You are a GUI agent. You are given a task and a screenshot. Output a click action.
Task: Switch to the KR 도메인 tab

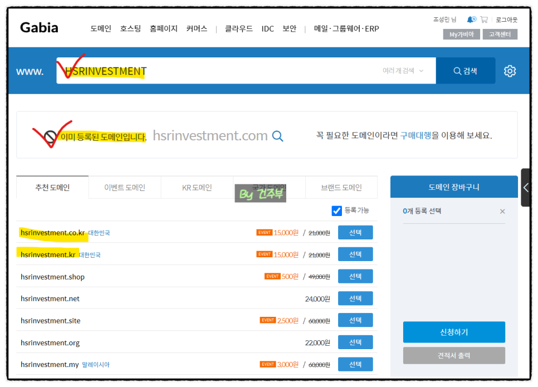pyautogui.click(x=197, y=188)
